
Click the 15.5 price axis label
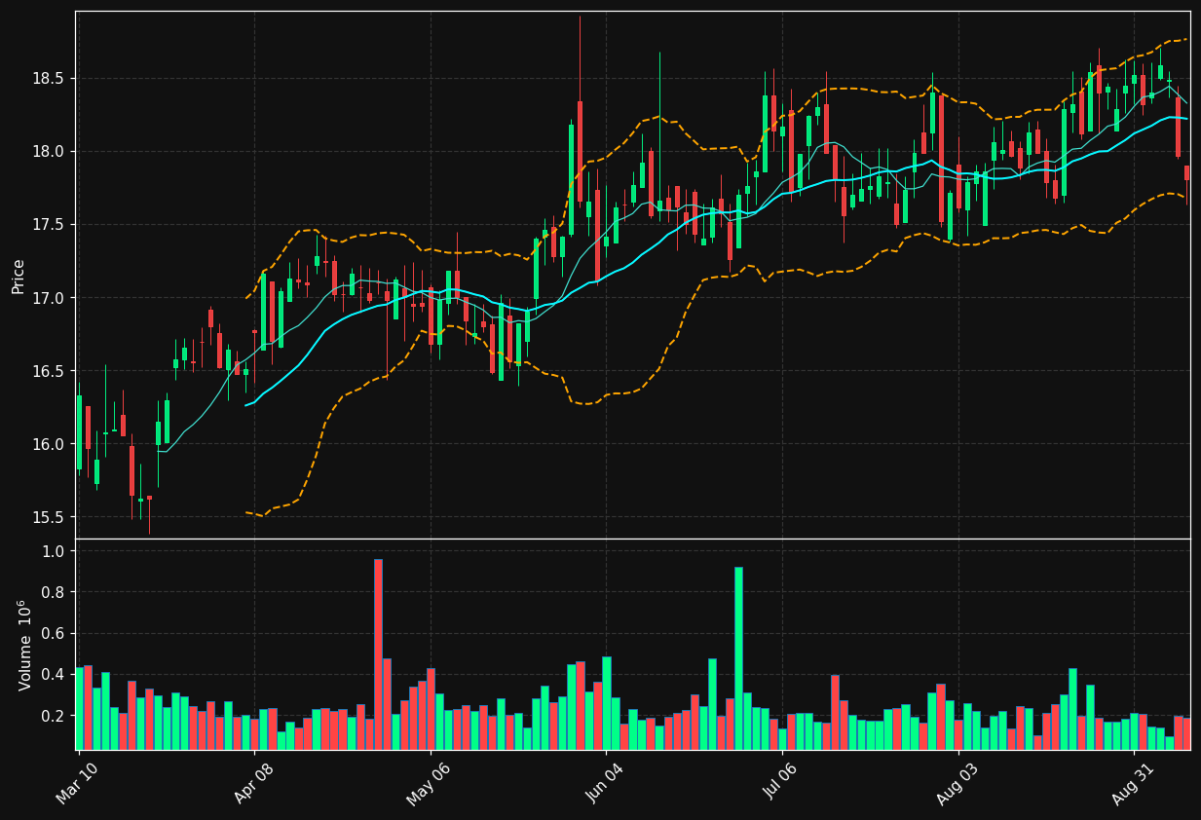click(49, 517)
